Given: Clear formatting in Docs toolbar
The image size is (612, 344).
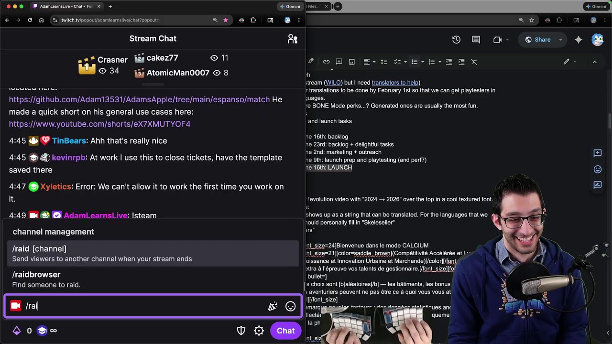Looking at the screenshot, I should (x=474, y=62).
